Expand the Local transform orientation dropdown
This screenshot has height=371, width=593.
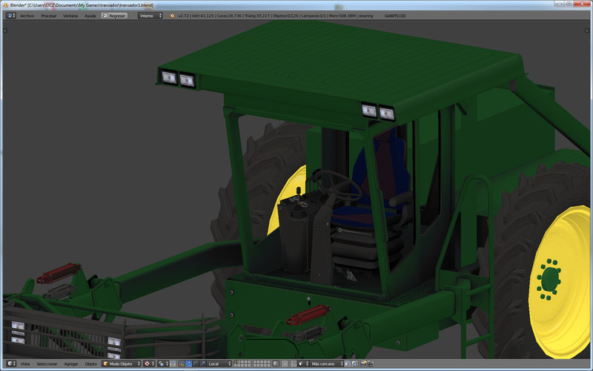click(x=219, y=364)
